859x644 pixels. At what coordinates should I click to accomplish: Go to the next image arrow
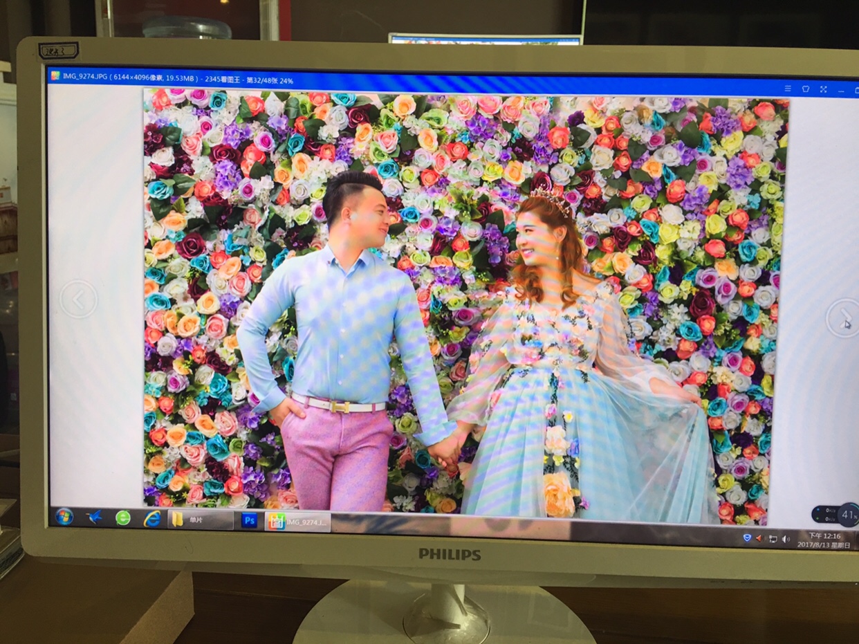click(x=842, y=318)
